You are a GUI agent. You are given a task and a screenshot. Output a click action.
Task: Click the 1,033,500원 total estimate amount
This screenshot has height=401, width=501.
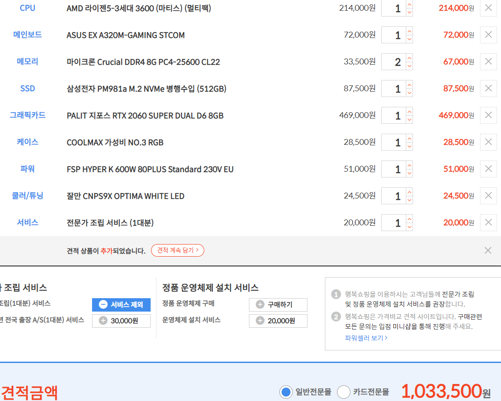click(x=446, y=391)
